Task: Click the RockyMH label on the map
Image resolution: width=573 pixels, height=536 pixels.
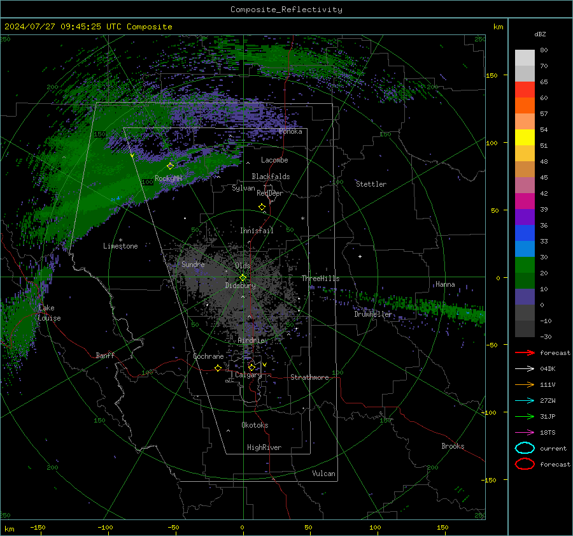Action: pyautogui.click(x=168, y=178)
